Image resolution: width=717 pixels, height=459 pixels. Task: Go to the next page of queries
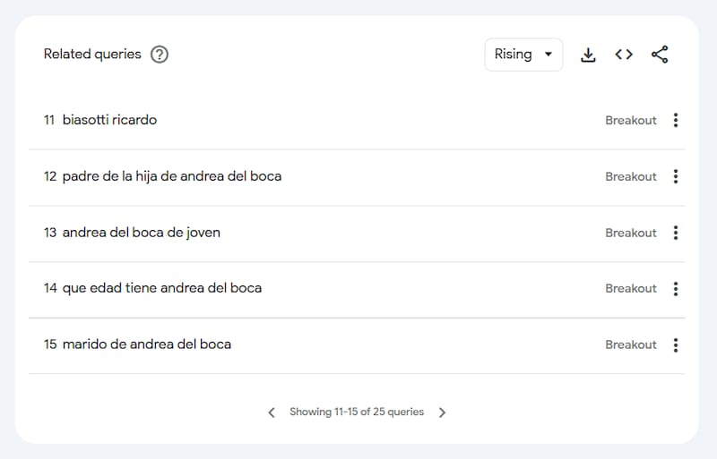click(442, 412)
